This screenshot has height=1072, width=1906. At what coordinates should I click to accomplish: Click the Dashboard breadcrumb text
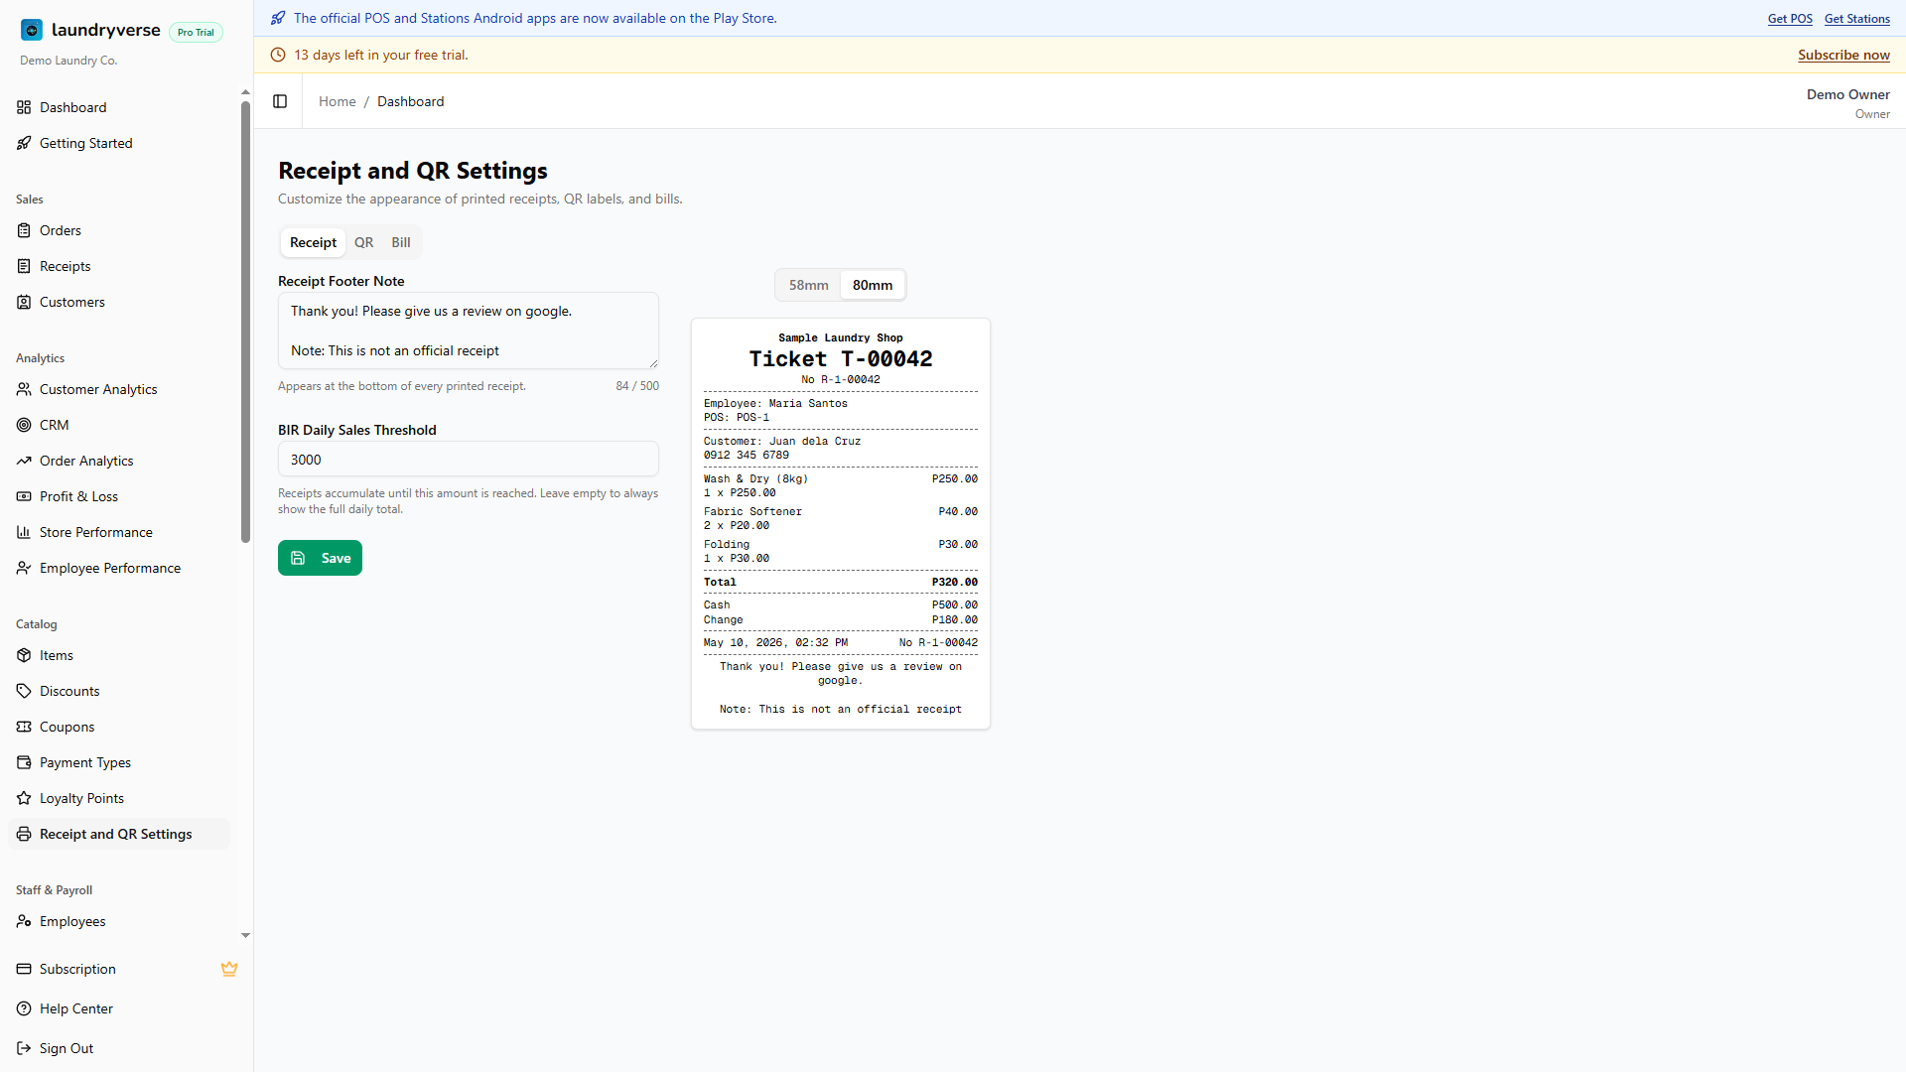pyautogui.click(x=410, y=101)
